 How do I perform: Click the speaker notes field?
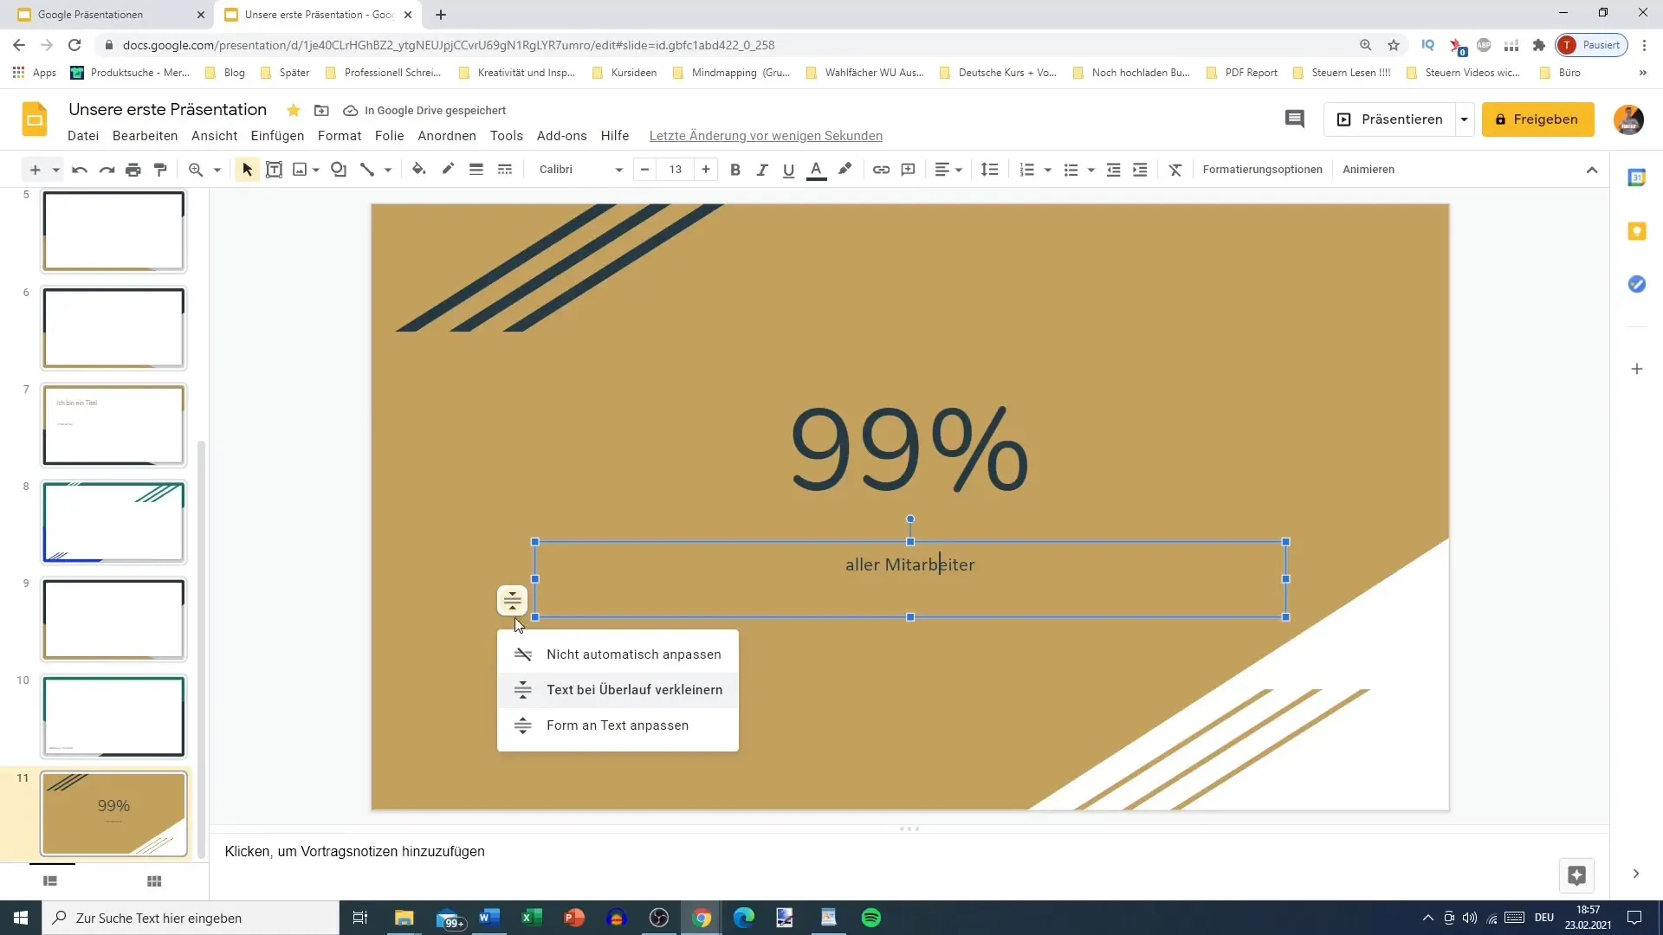coord(908,852)
